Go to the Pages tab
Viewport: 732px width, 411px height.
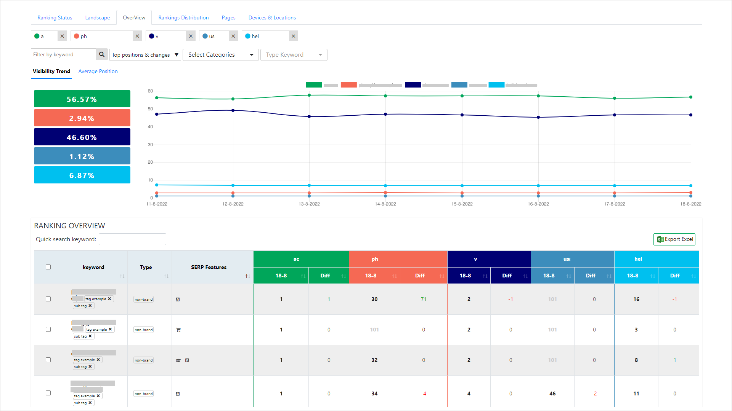click(228, 18)
